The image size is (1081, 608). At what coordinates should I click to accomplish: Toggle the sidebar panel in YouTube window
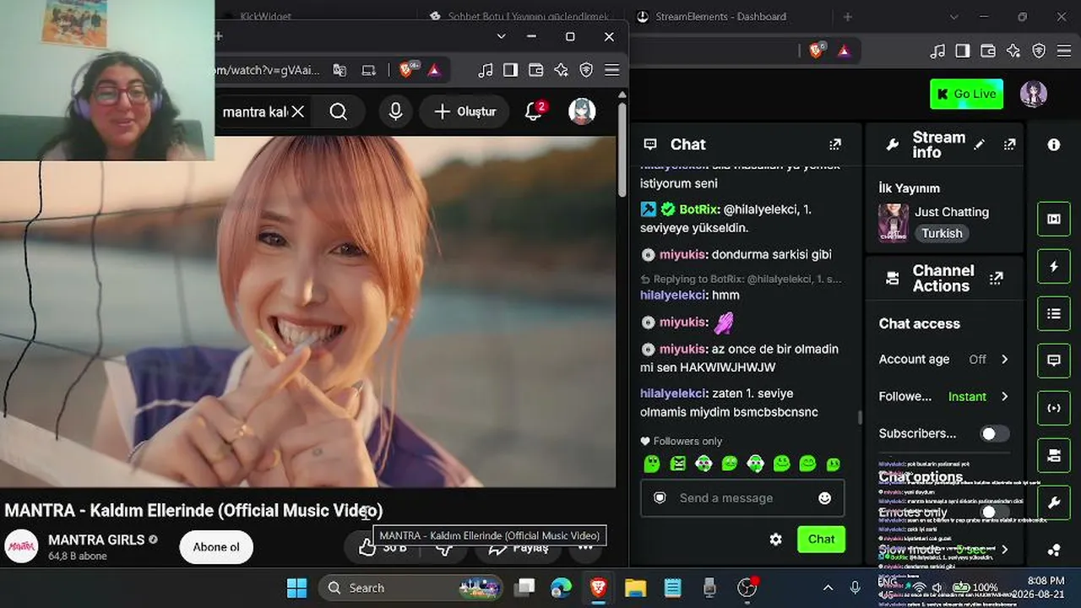pyautogui.click(x=510, y=70)
